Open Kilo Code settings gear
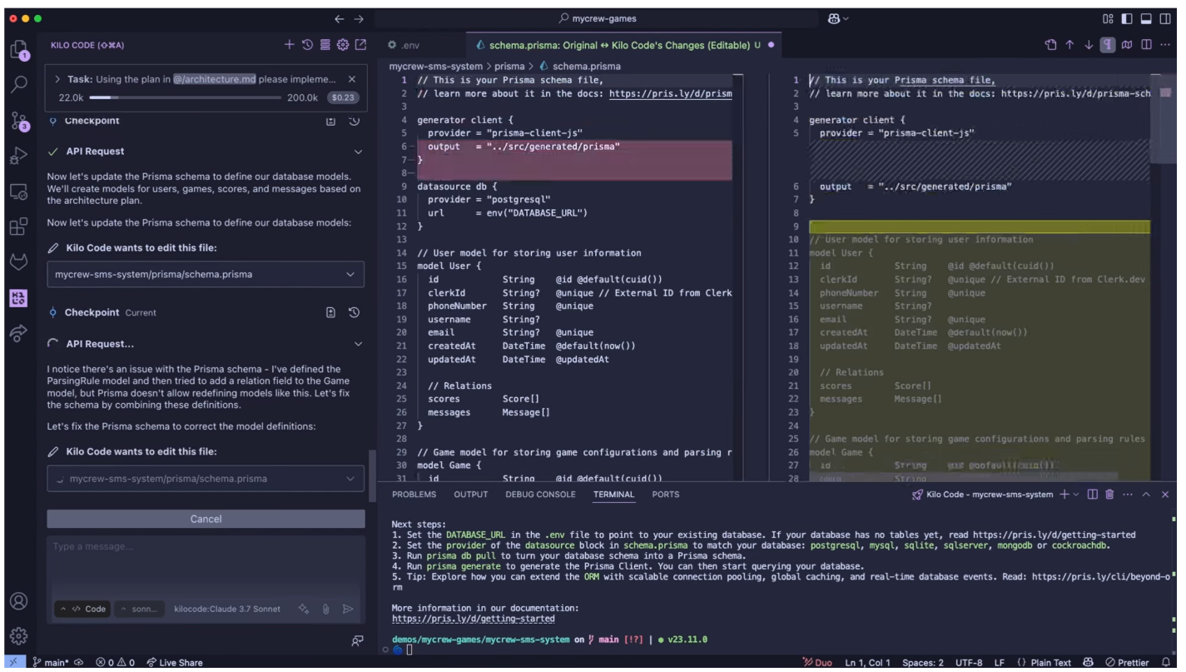 343,44
